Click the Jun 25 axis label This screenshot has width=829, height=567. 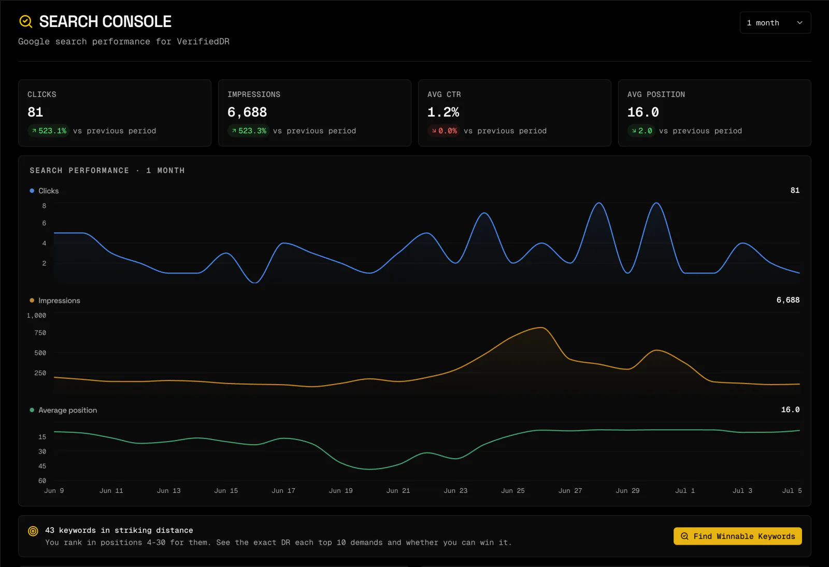coord(513,491)
